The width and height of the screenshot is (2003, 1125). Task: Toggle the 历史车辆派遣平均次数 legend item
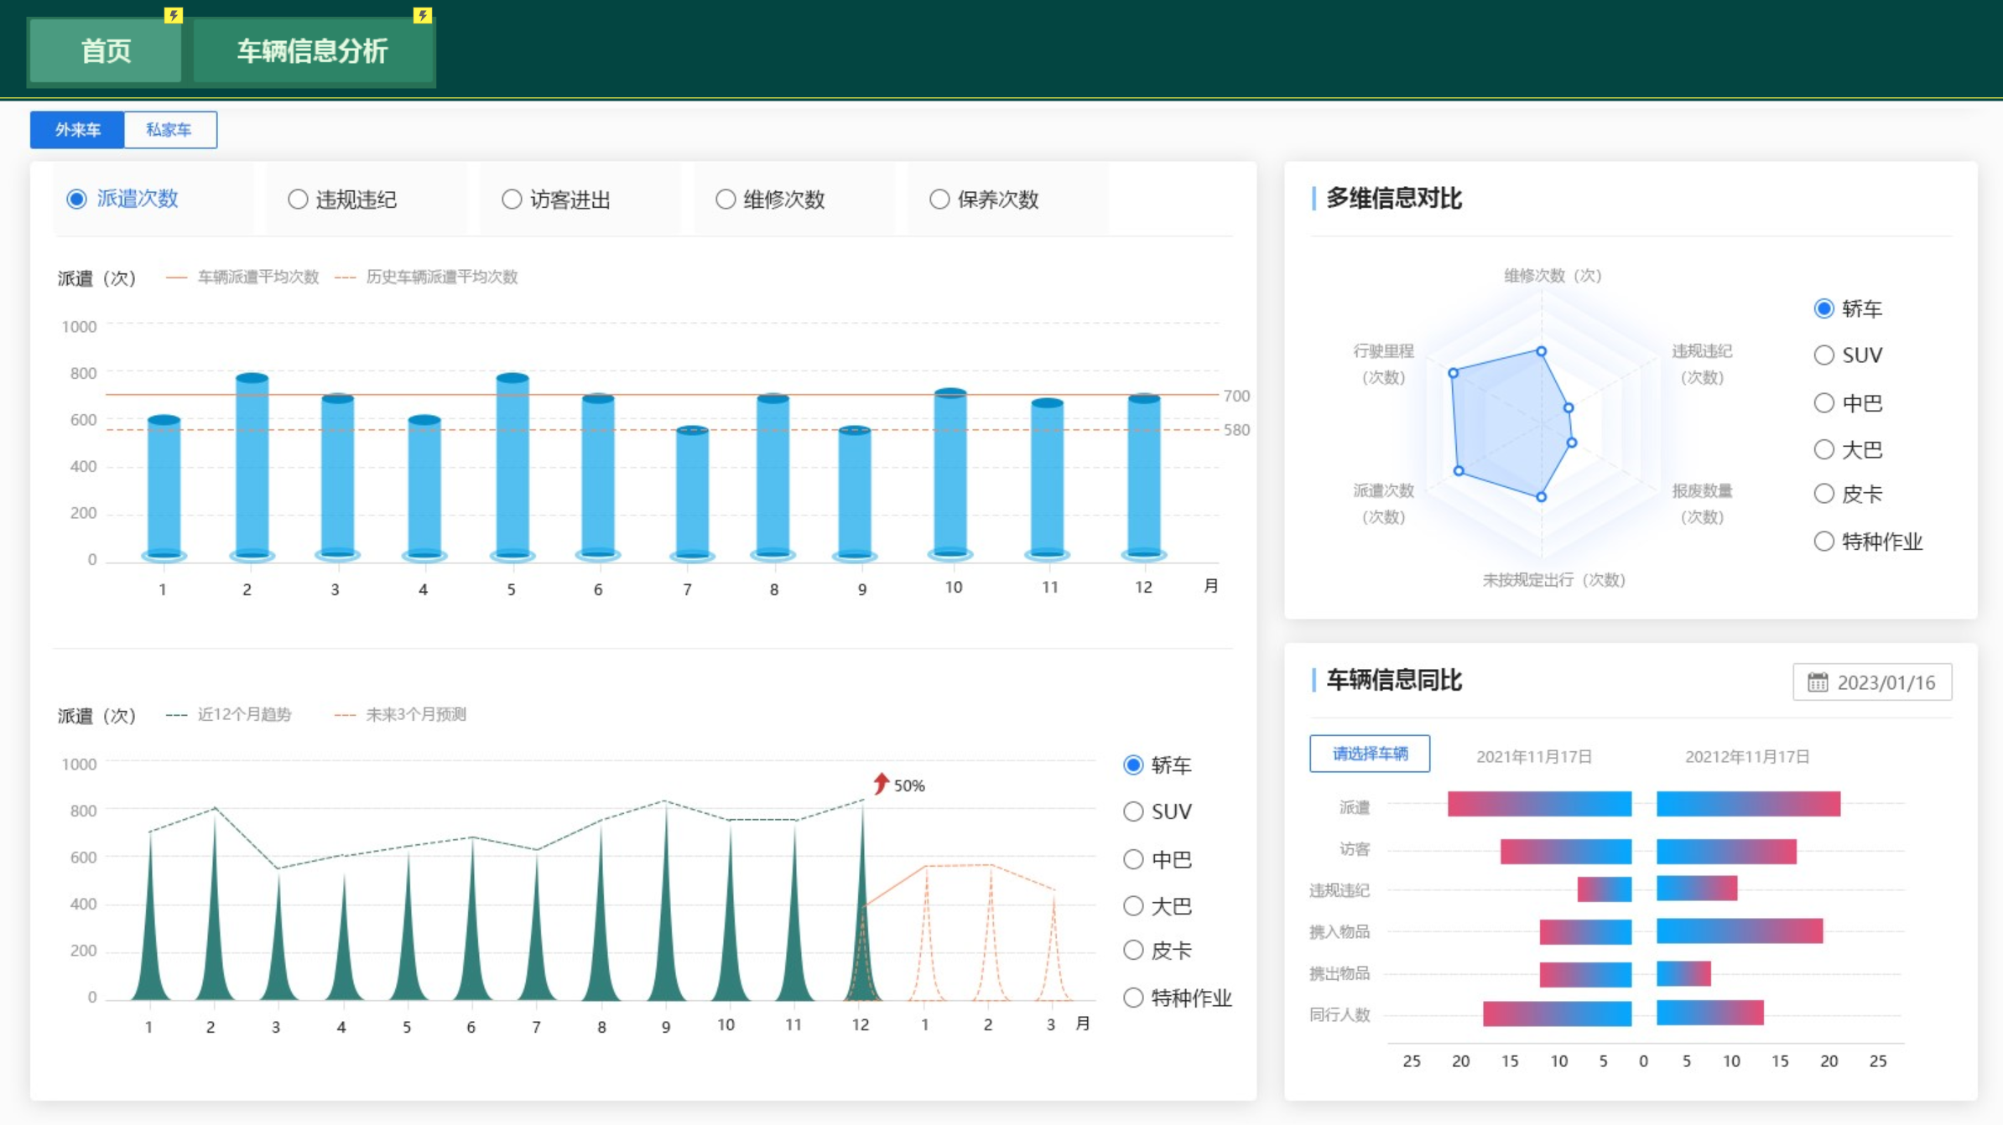[x=426, y=277]
